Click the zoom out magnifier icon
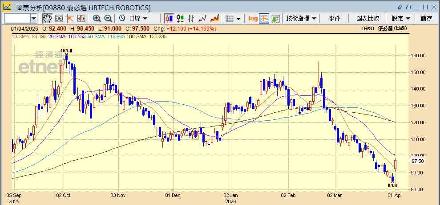 108,19
